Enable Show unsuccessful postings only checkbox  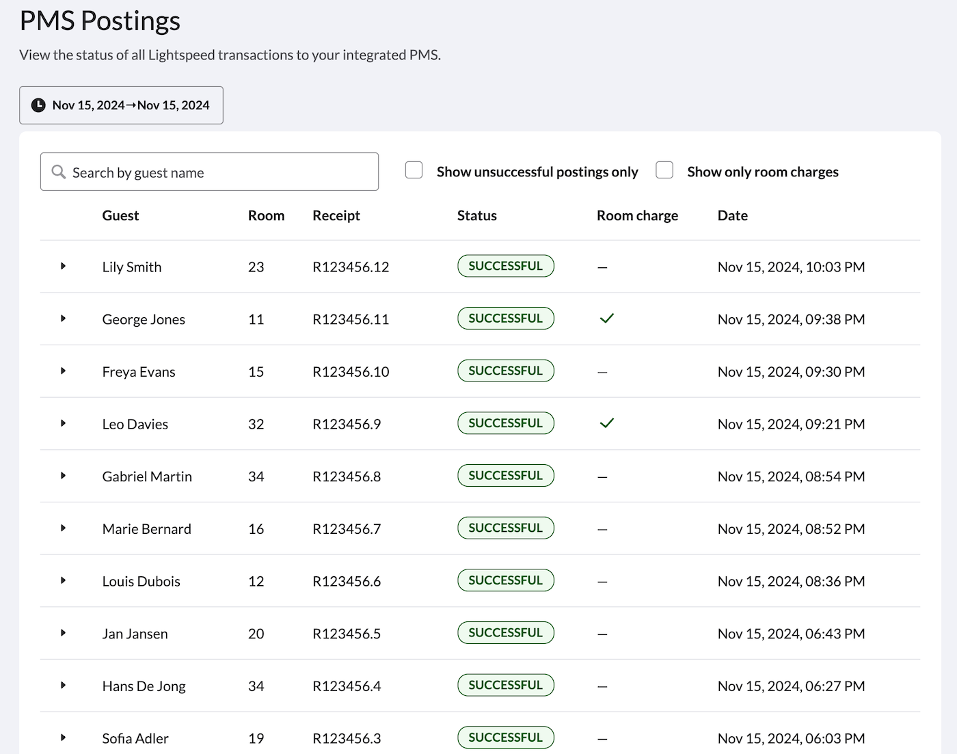pos(414,170)
